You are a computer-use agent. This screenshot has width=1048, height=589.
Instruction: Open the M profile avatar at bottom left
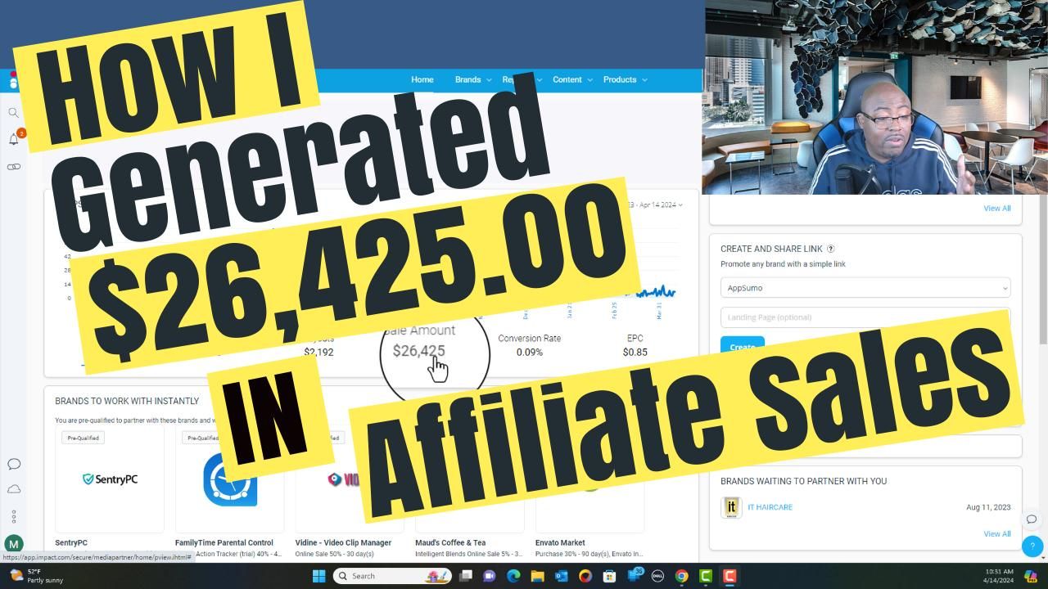click(x=14, y=544)
